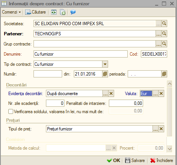Clear the Valuta field using its X button
177x165 pixels.
(x=161, y=94)
